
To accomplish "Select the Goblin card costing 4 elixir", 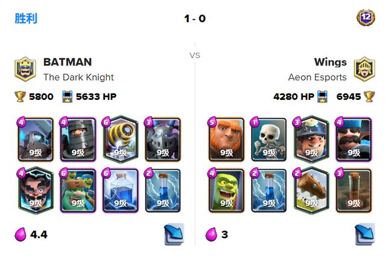I will (227, 190).
